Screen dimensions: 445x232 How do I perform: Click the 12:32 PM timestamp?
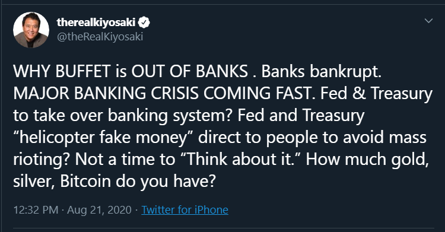pyautogui.click(x=36, y=210)
